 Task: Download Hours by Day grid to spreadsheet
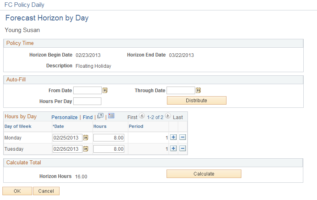111,116
